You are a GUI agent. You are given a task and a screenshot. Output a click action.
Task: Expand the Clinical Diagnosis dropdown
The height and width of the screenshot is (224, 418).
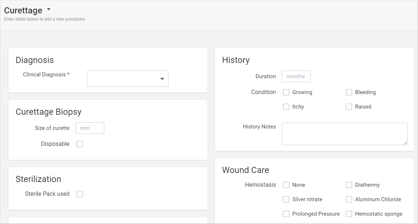point(128,79)
